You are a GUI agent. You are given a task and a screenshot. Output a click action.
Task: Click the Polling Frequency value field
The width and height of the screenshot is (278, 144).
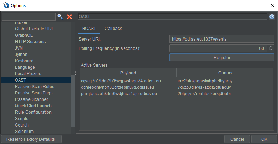[x=218, y=48]
